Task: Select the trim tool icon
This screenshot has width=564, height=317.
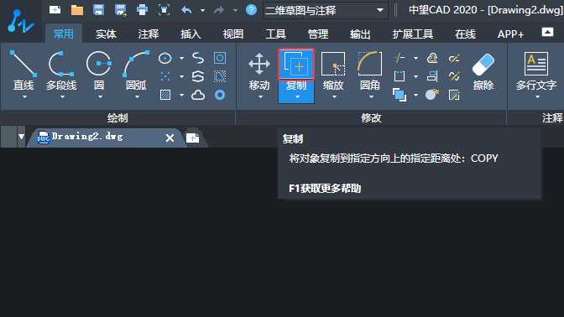Action: coord(399,58)
